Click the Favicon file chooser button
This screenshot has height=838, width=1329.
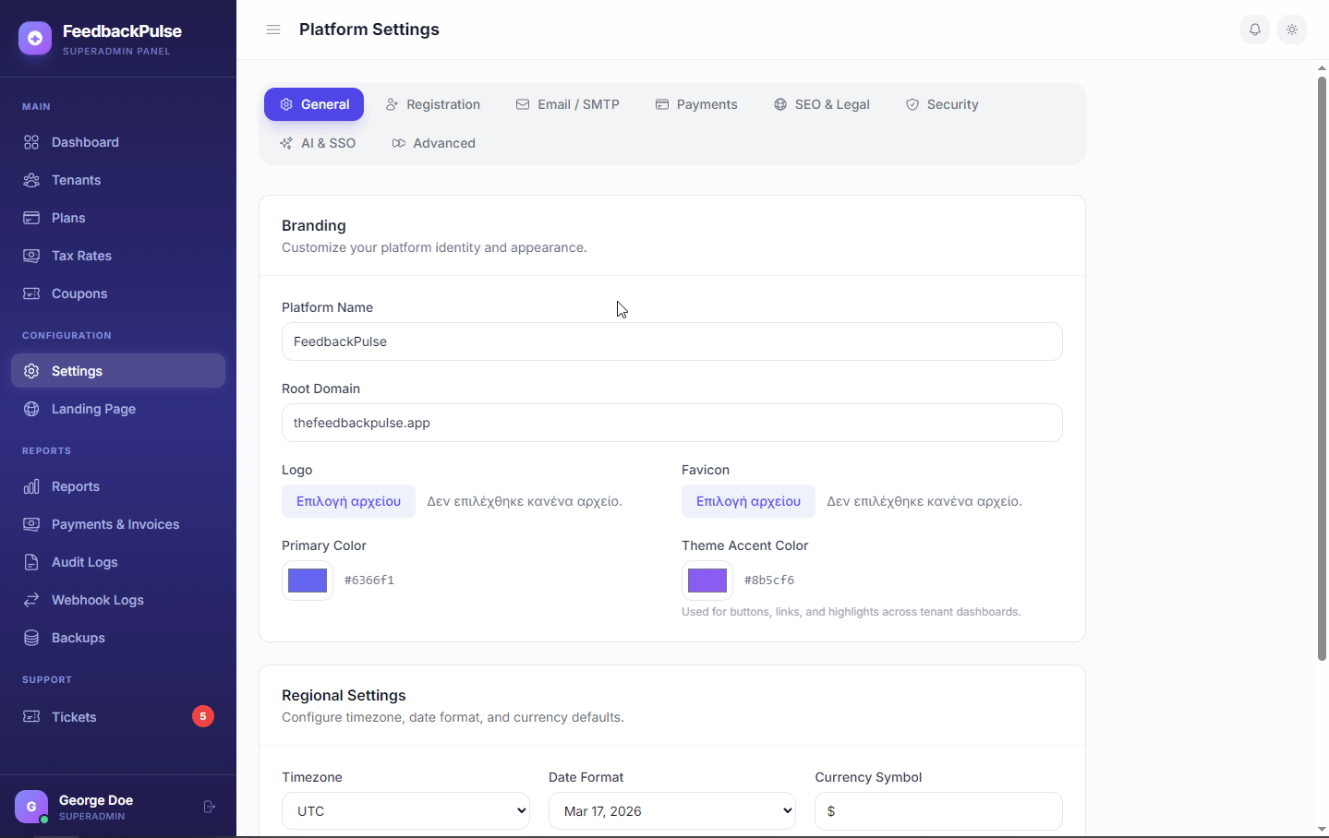[748, 501]
